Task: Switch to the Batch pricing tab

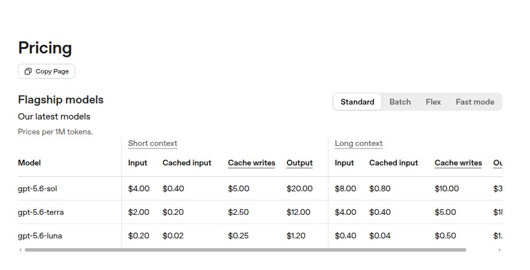Action: pos(400,102)
